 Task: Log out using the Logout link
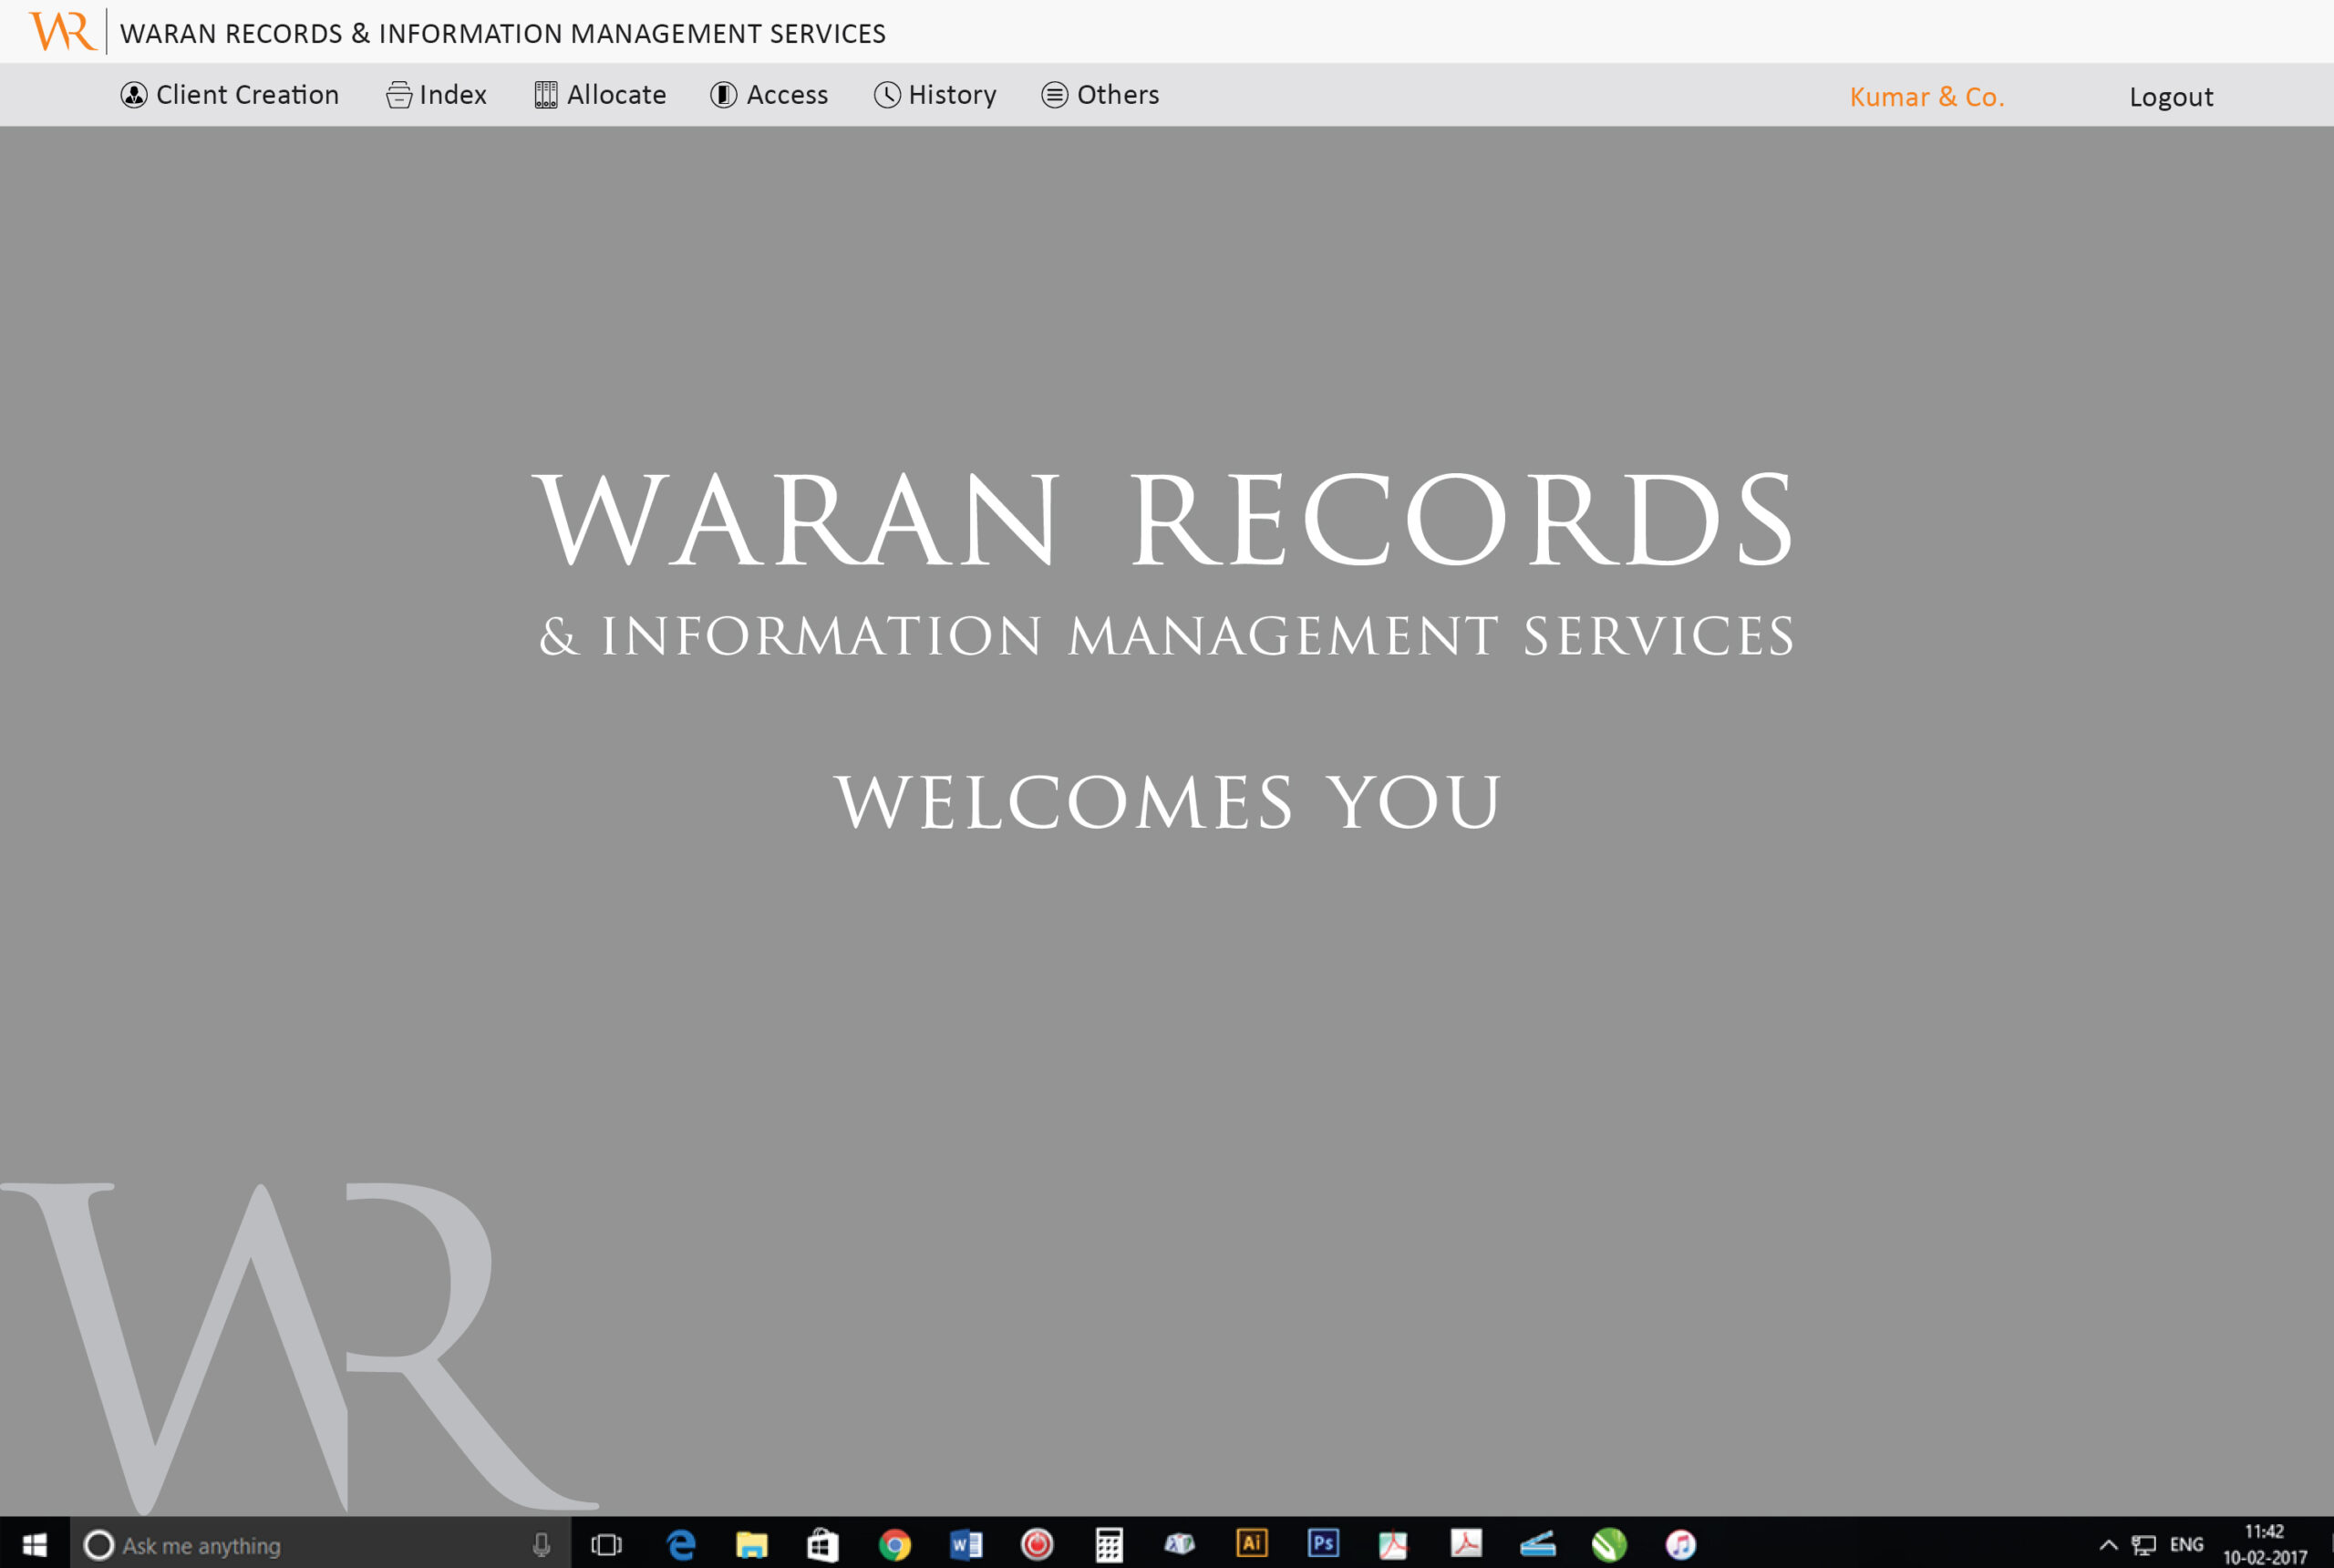point(2171,97)
